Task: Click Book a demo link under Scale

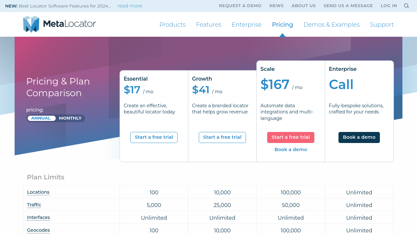Action: click(291, 149)
